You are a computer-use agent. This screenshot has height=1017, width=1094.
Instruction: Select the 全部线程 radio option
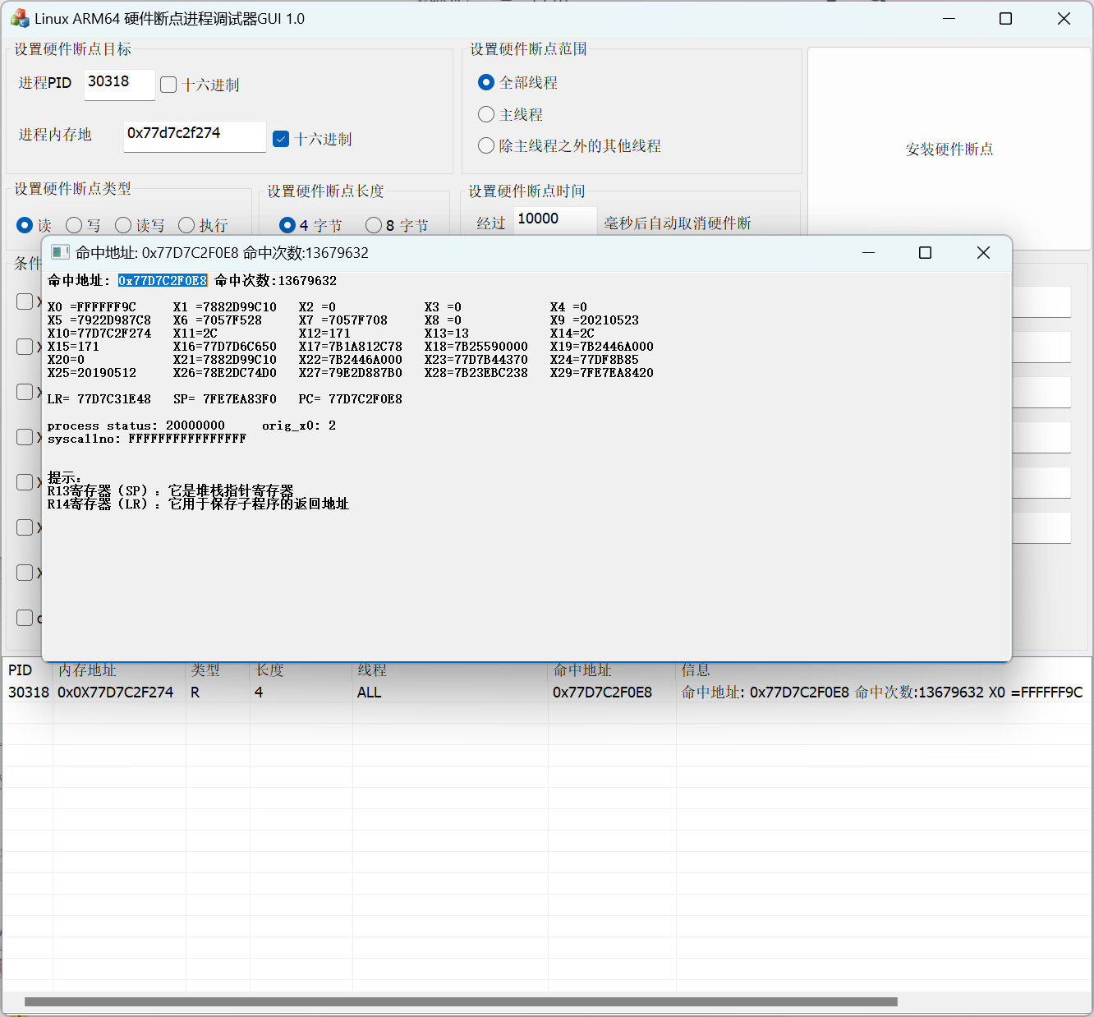tap(486, 83)
